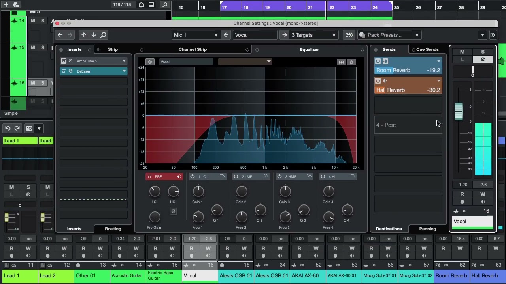Go to previous channel with back arrow
This screenshot has width=506, height=284.
(x=60, y=35)
